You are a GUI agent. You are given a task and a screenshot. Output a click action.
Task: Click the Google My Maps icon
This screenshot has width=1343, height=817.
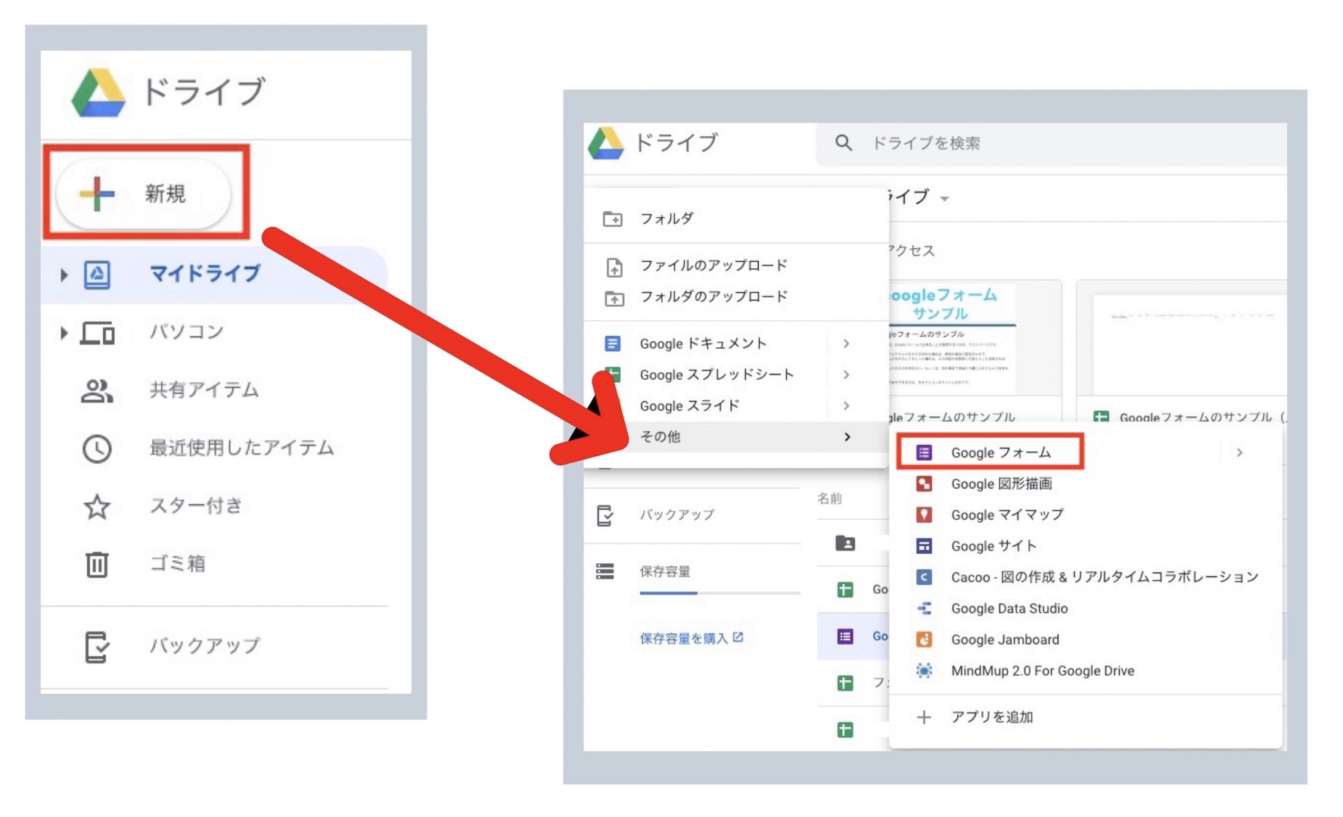(x=924, y=515)
